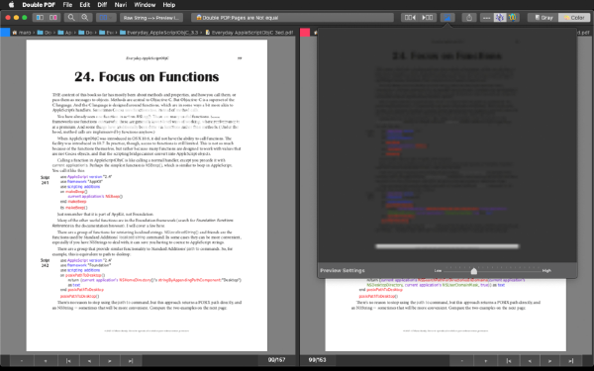Go to last page in left pane
This screenshot has height=371, width=594.
point(131,361)
